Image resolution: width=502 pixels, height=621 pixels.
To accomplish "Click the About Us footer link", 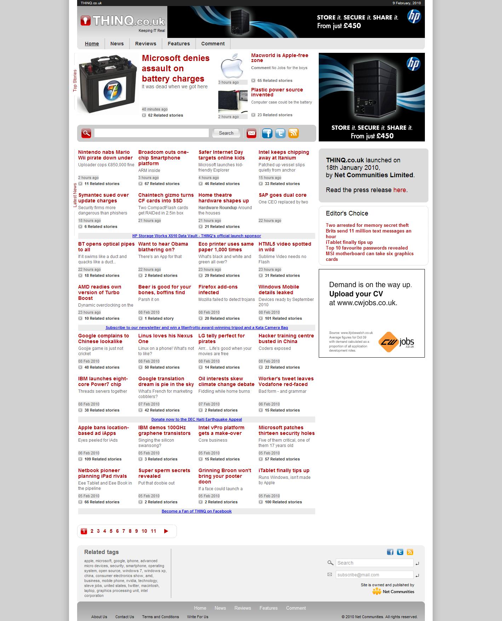I will (x=99, y=617).
